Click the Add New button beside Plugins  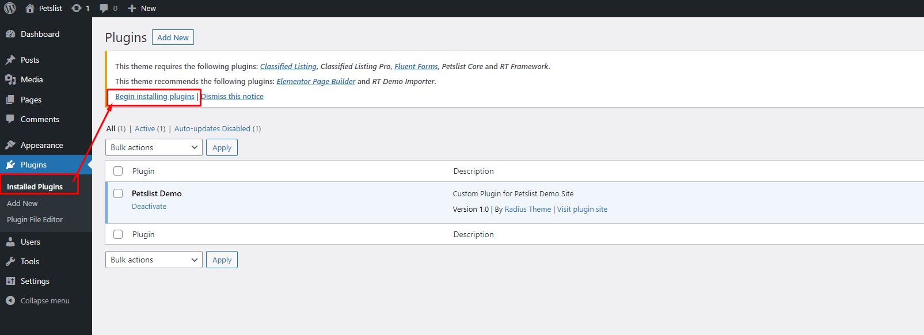173,37
